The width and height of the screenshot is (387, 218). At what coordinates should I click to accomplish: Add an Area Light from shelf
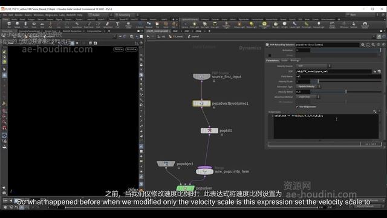click(215, 24)
